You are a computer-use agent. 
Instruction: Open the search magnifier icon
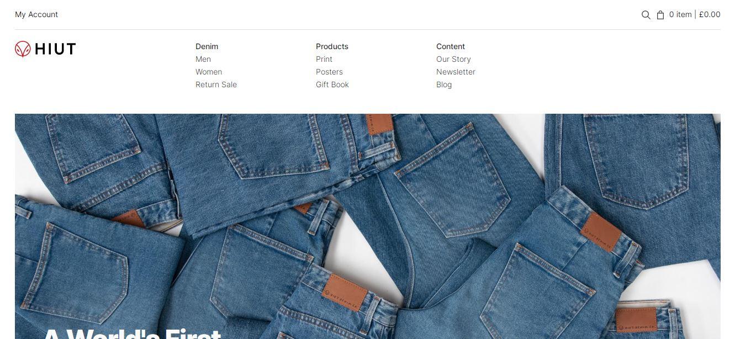(x=646, y=15)
